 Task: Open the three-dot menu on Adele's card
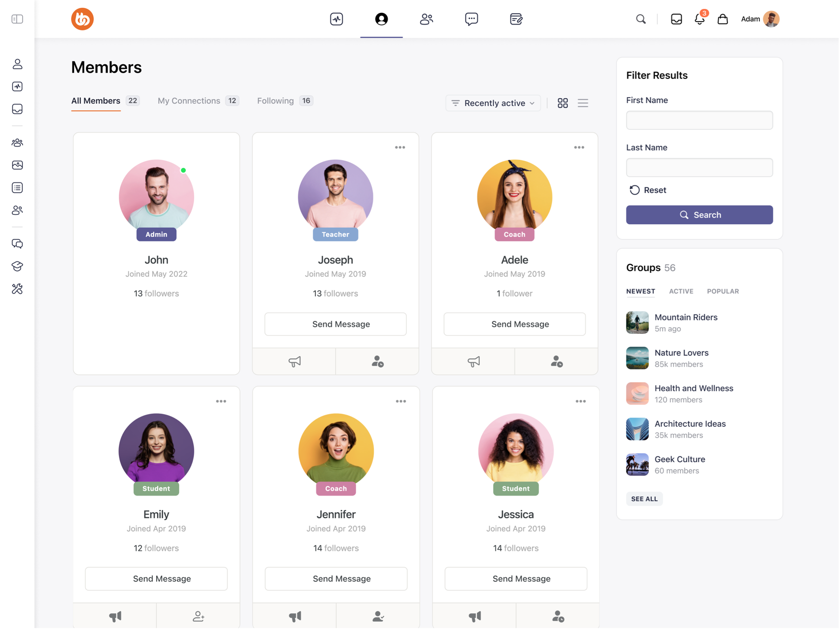click(579, 147)
